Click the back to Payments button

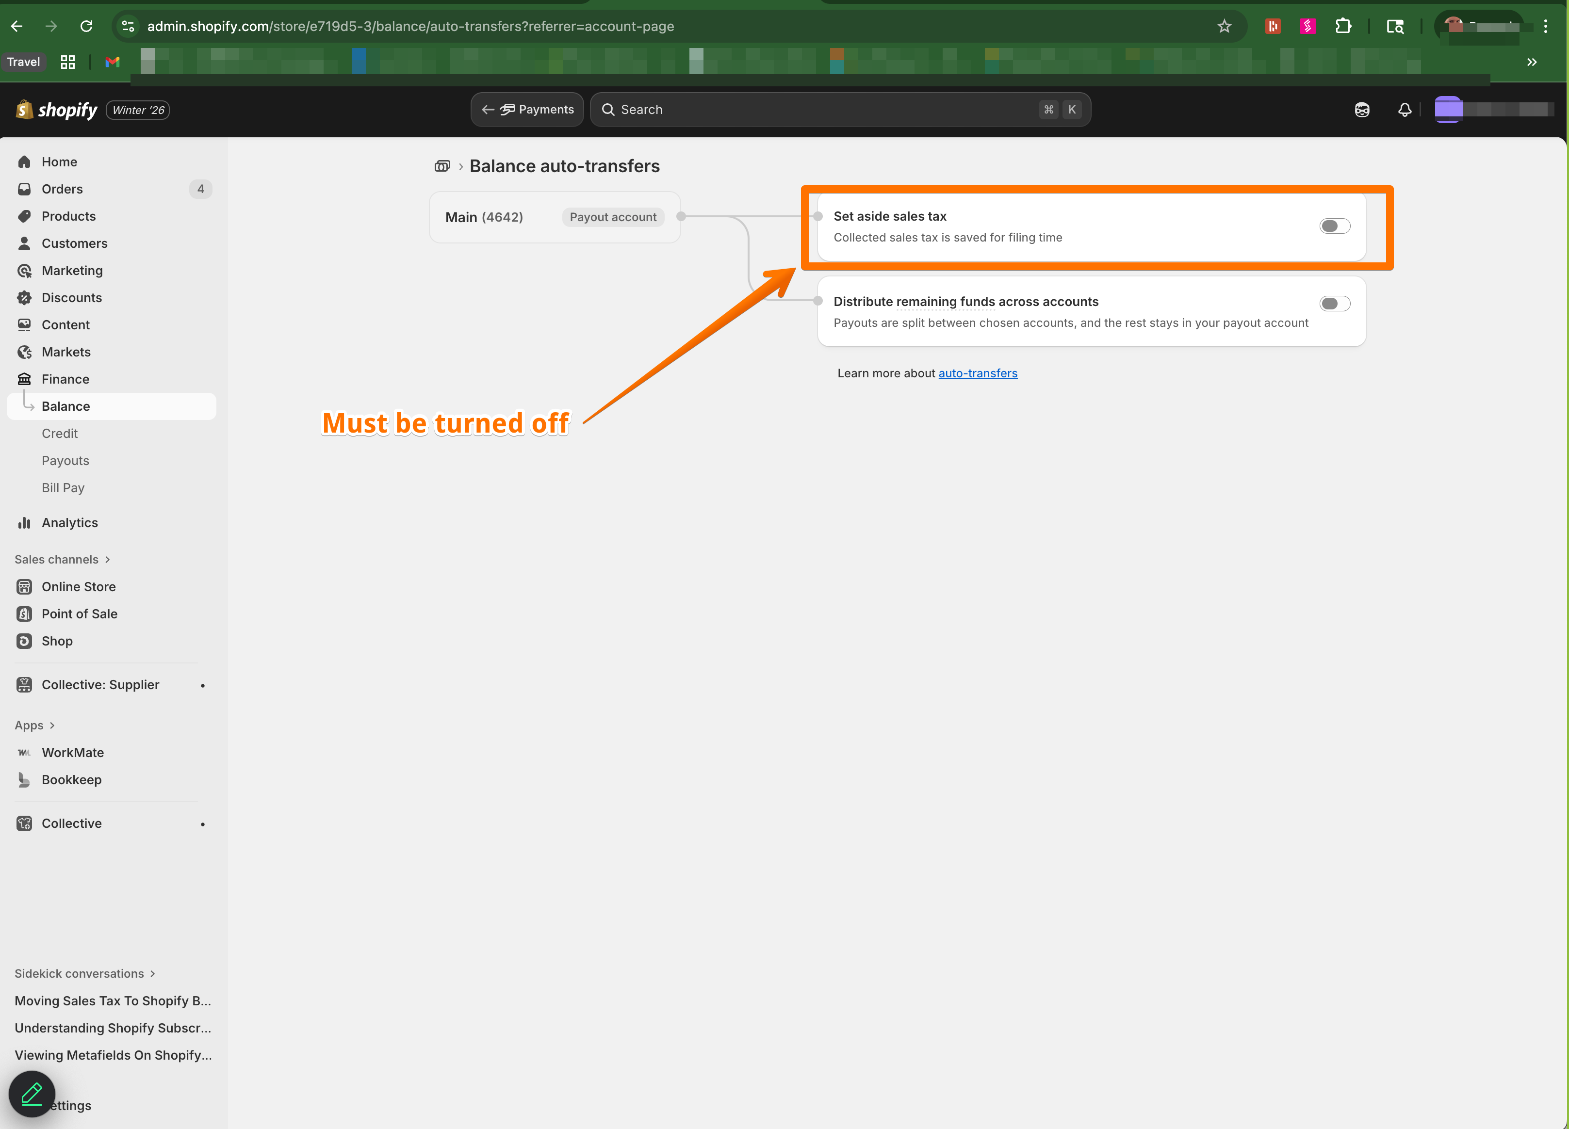pyautogui.click(x=527, y=109)
